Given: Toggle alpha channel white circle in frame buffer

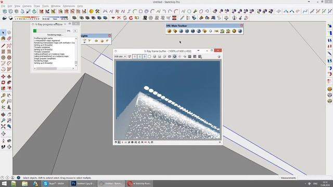Looking at the screenshot, I should (149, 57).
